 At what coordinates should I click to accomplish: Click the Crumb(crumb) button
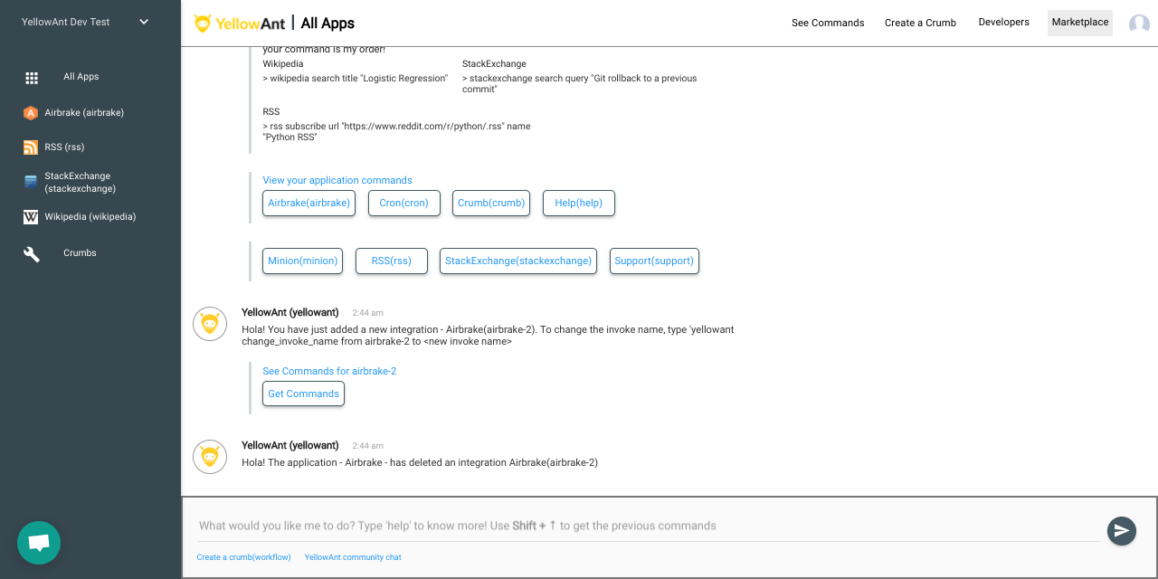[491, 204]
